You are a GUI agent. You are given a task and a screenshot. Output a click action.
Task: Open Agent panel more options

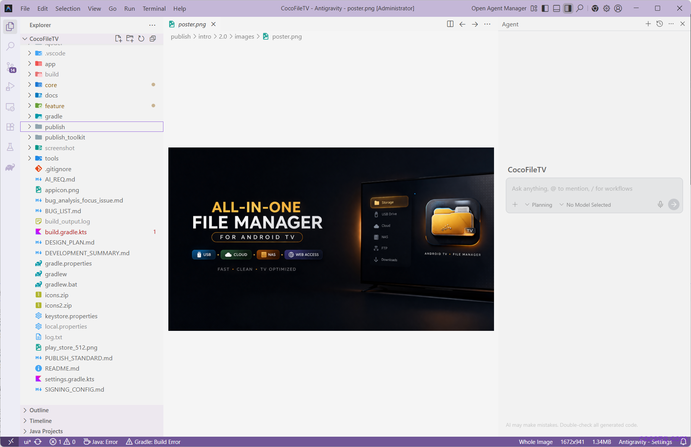[x=671, y=24]
